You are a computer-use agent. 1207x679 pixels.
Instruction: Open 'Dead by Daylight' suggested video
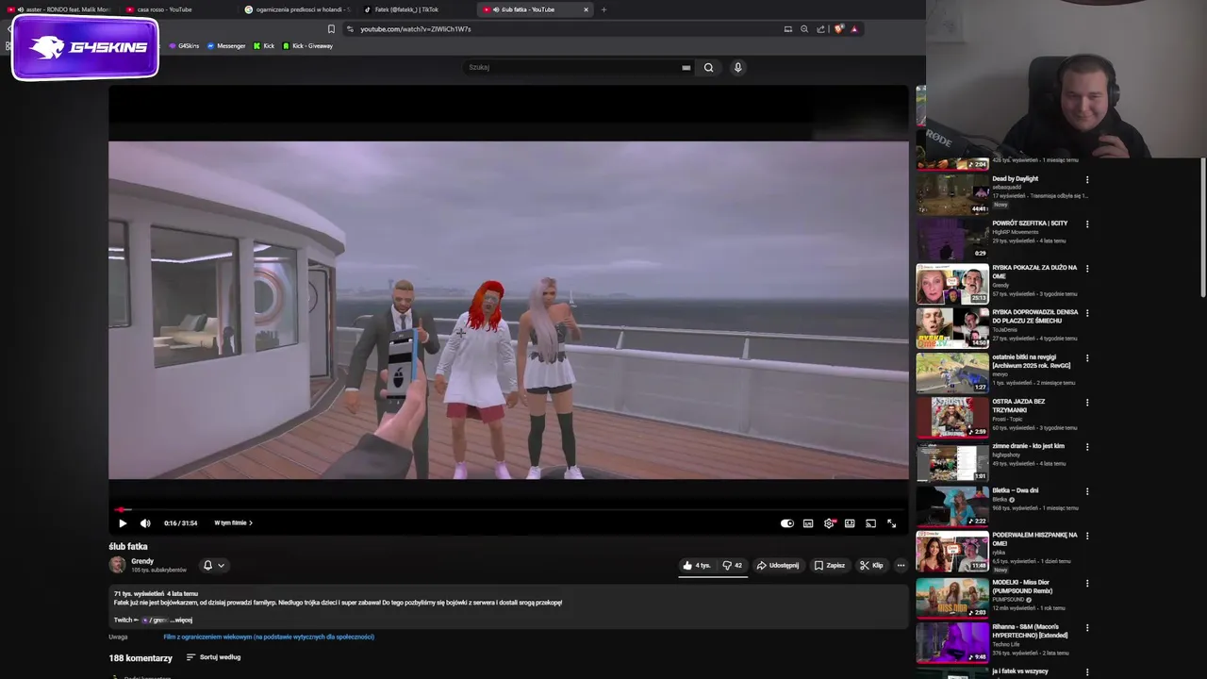[x=1015, y=178]
